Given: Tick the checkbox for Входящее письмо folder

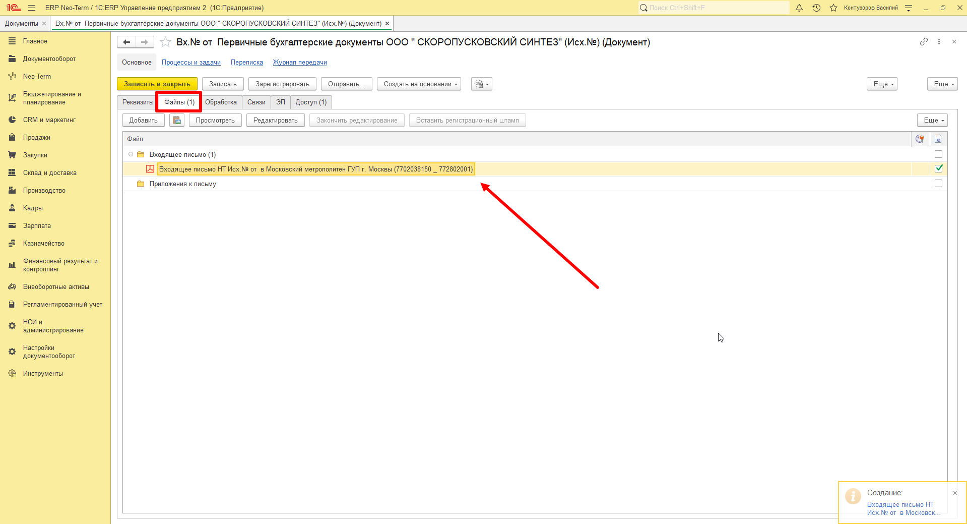Looking at the screenshot, I should (938, 154).
